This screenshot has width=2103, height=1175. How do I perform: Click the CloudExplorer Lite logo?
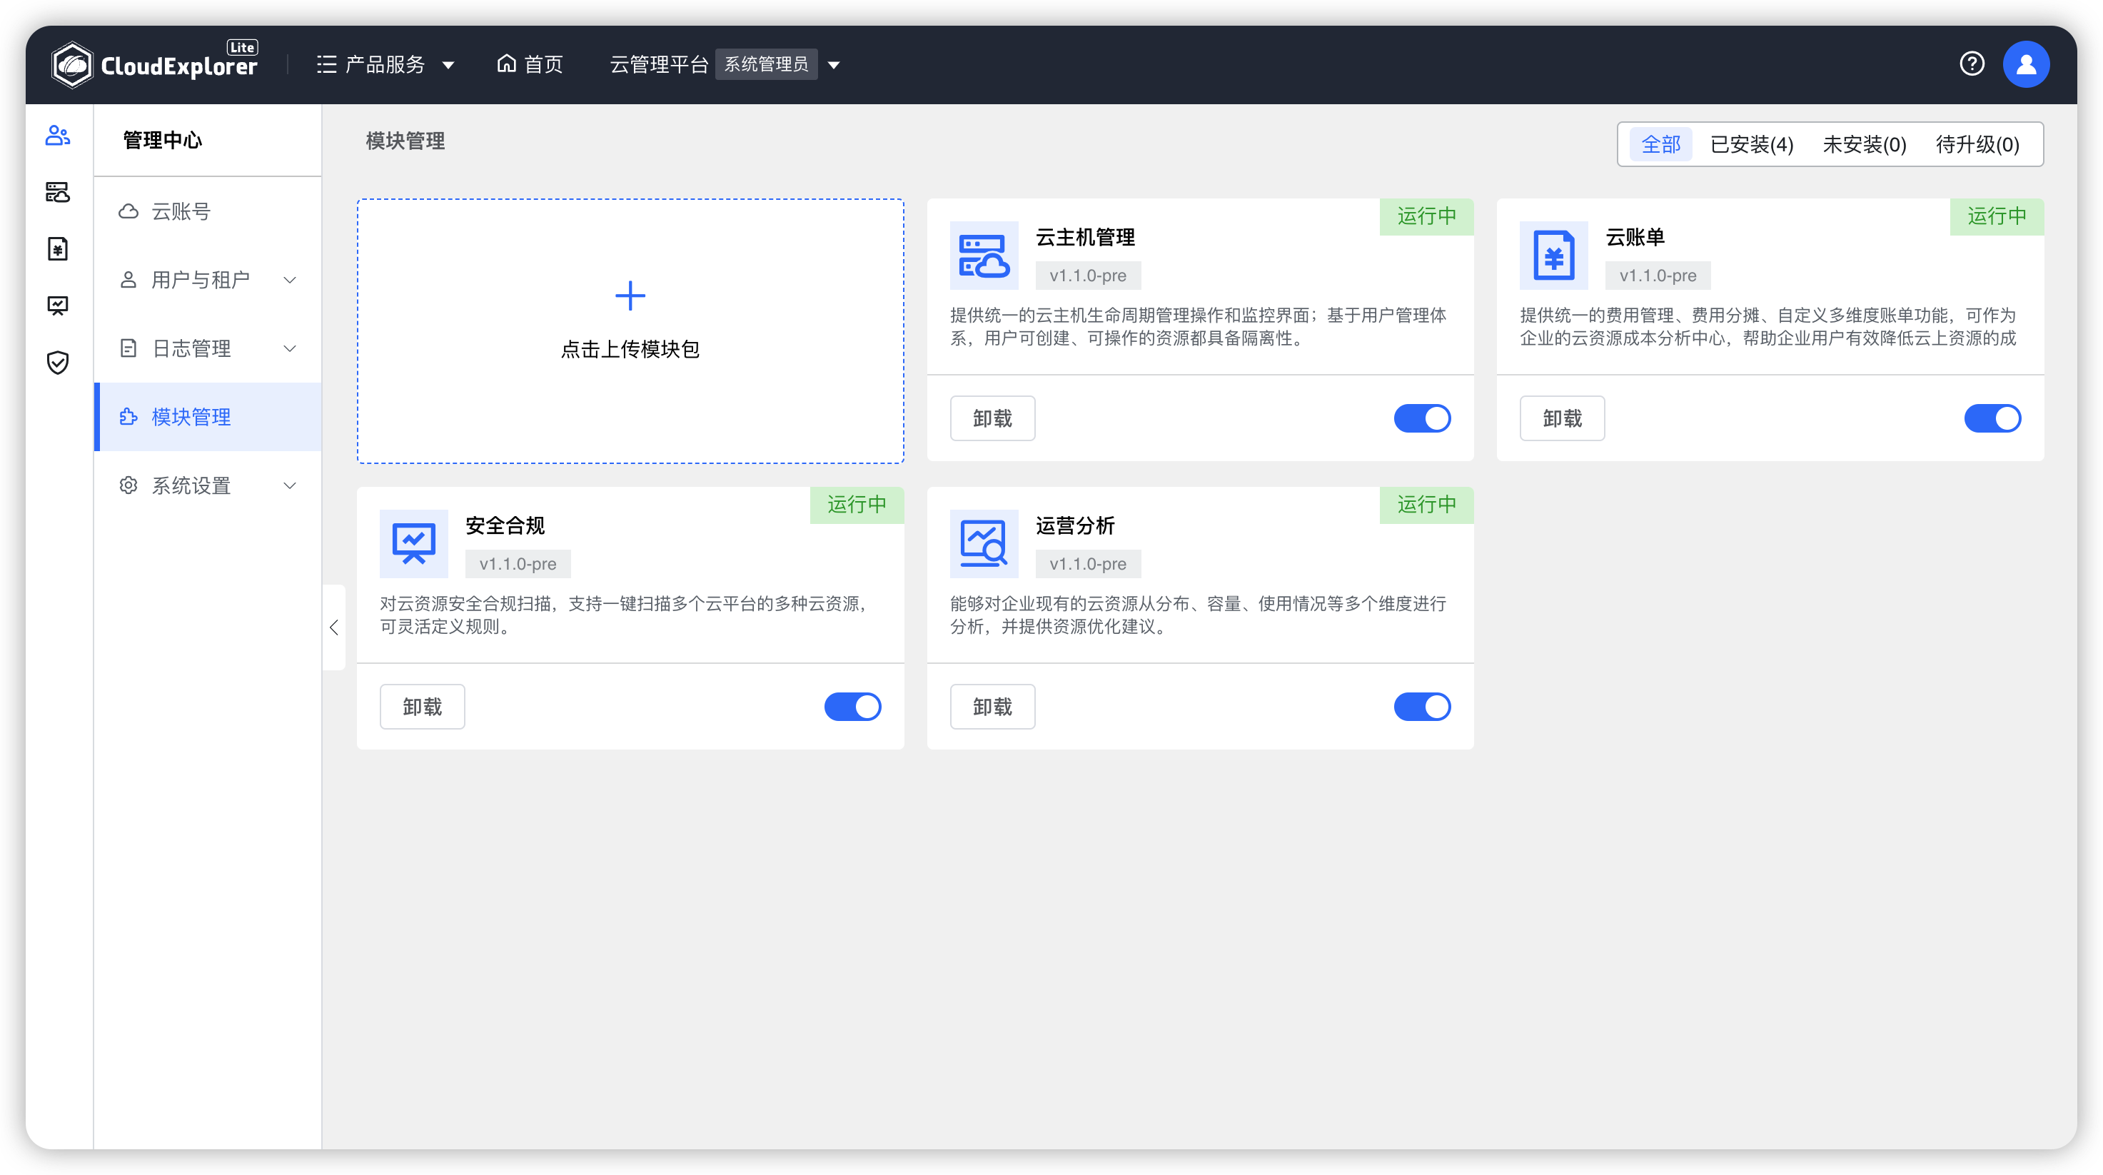pos(156,64)
